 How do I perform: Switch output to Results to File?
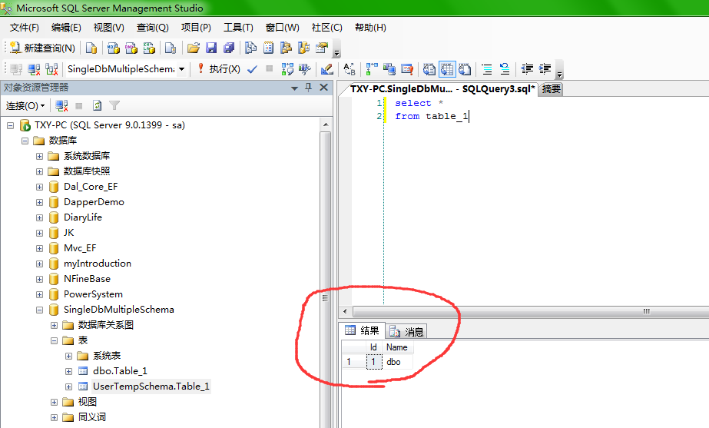click(465, 69)
